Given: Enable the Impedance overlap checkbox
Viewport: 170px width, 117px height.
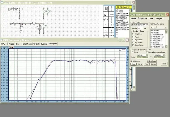Looking at the screenshot, I should (133, 40).
